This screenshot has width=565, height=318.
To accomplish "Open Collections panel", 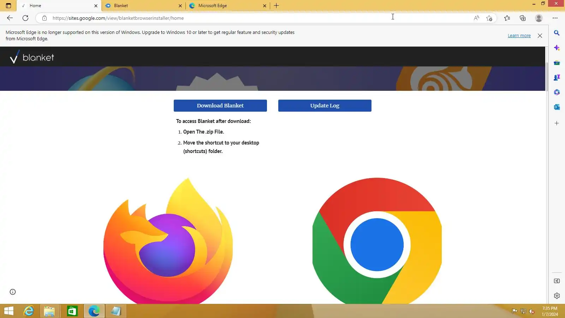I will 523,18.
